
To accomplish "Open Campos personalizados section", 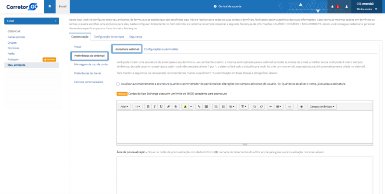I will tap(89, 82).
